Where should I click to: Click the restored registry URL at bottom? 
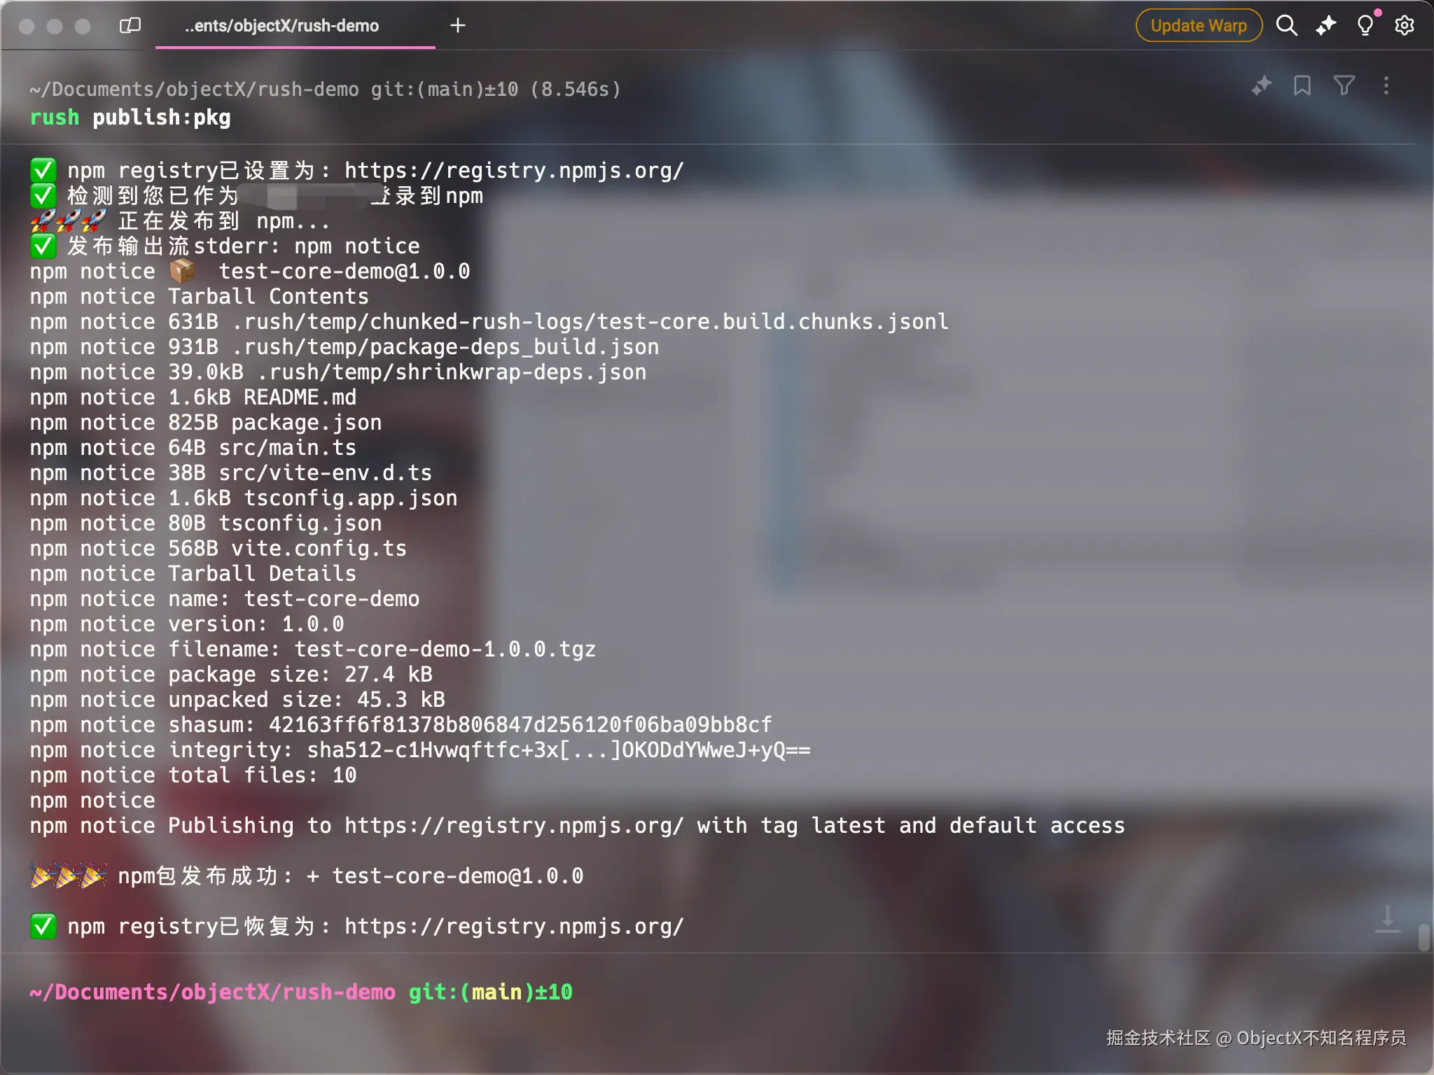[x=513, y=927]
